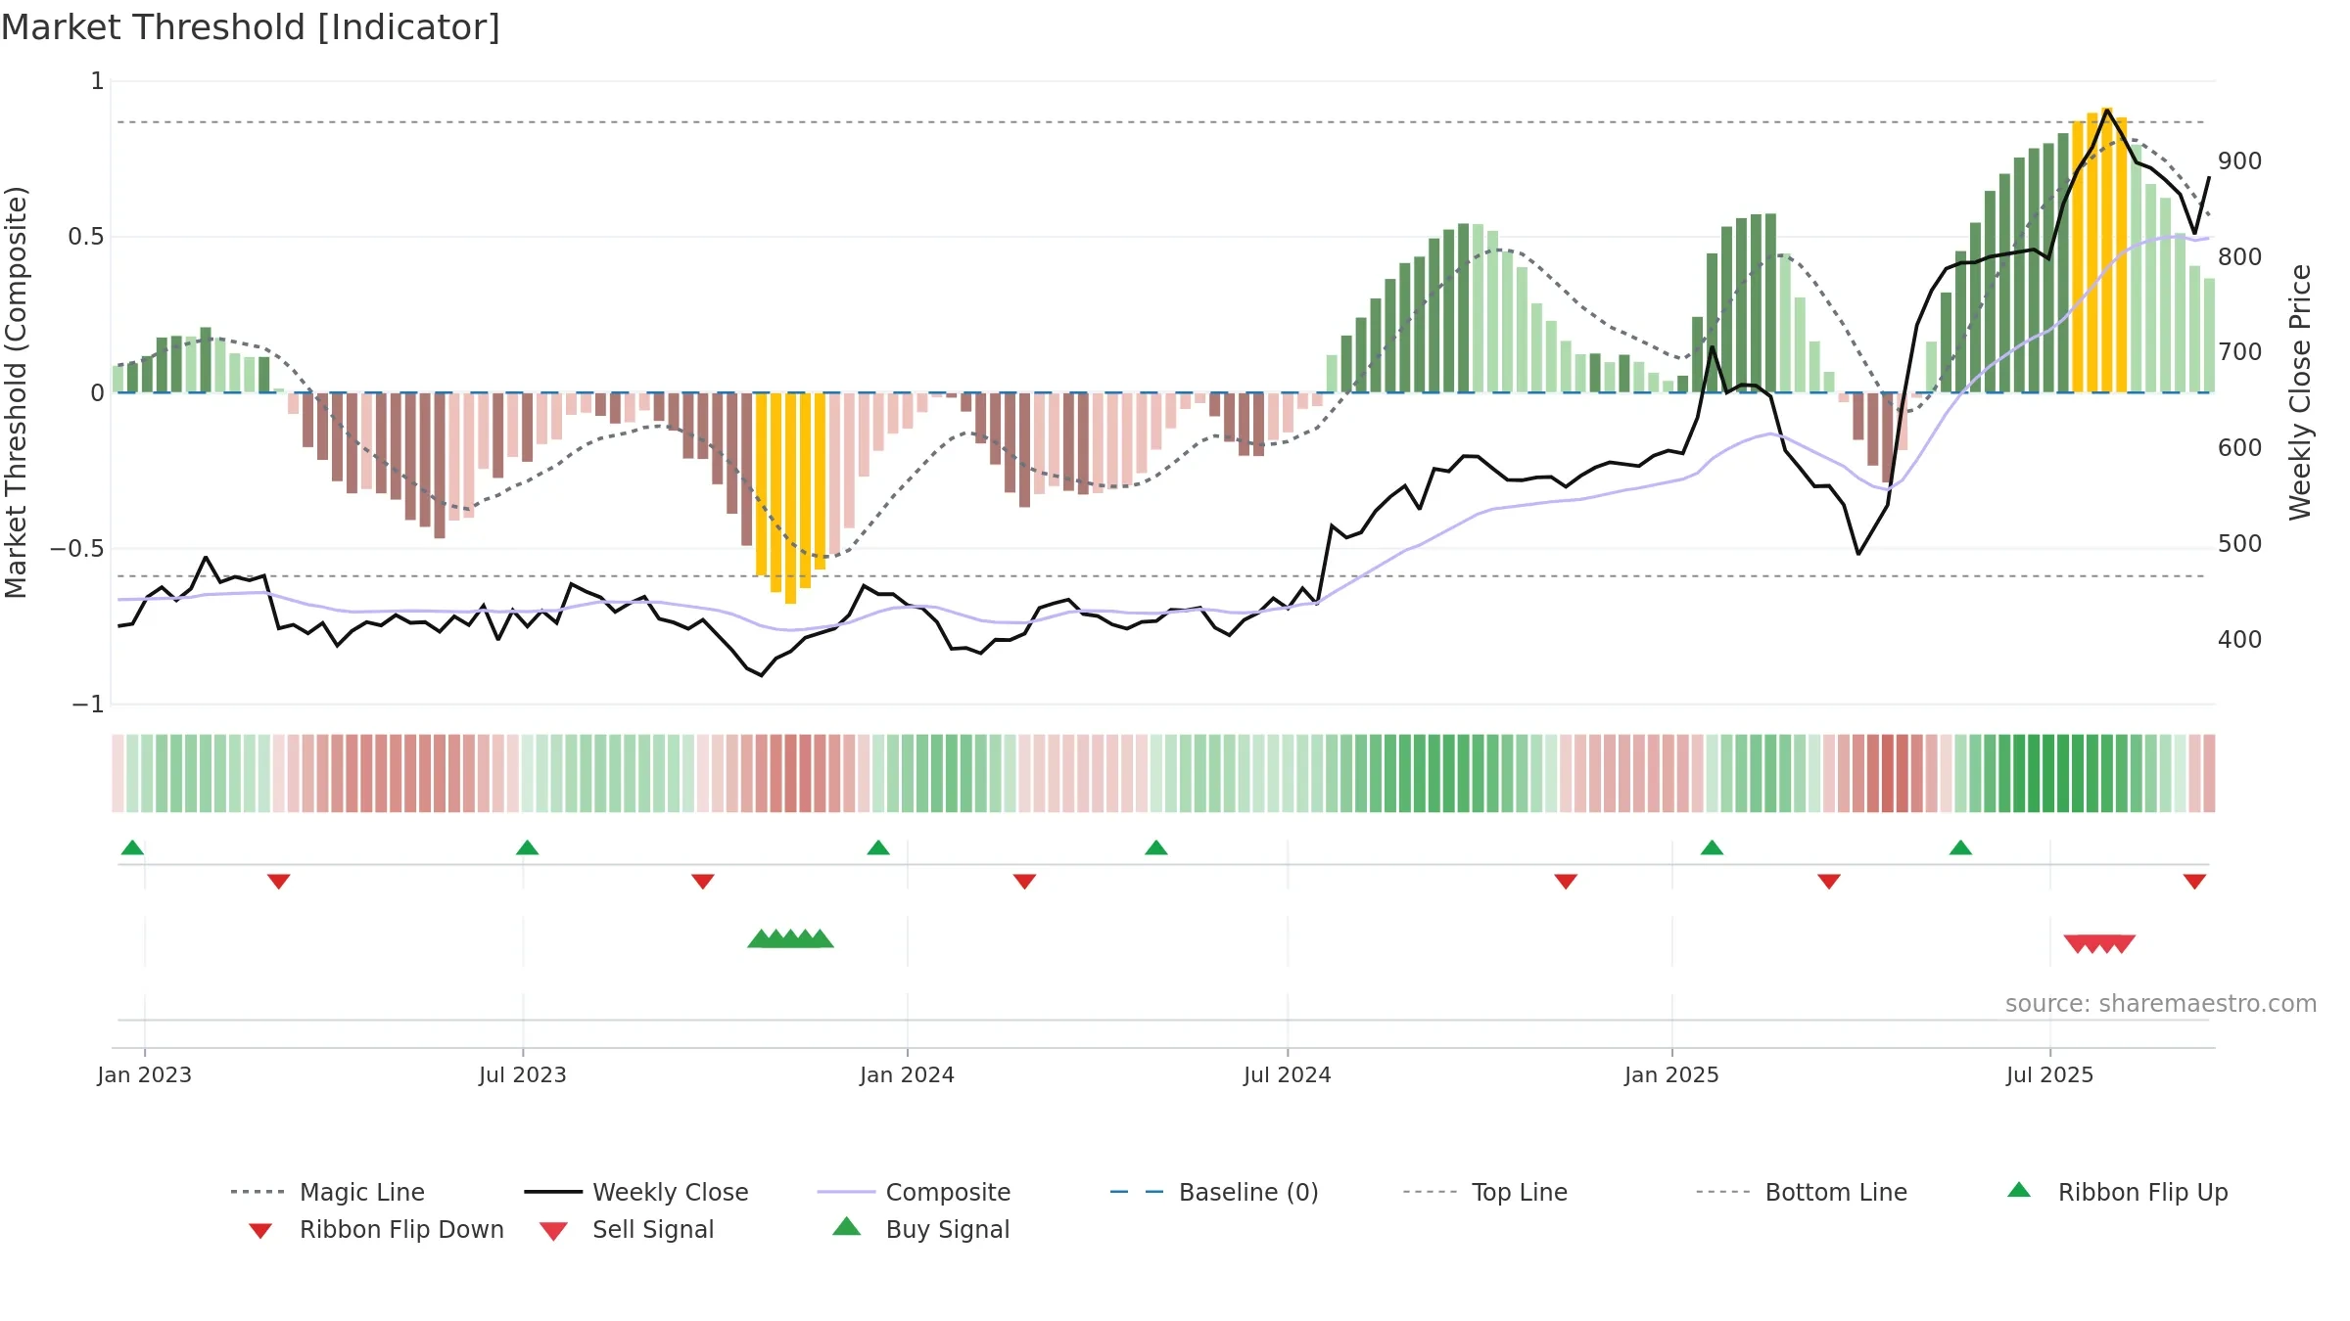The height and width of the screenshot is (1321, 2350).
Task: Click the 'Weekly Close Price' axis title
Action: pos(2300,392)
